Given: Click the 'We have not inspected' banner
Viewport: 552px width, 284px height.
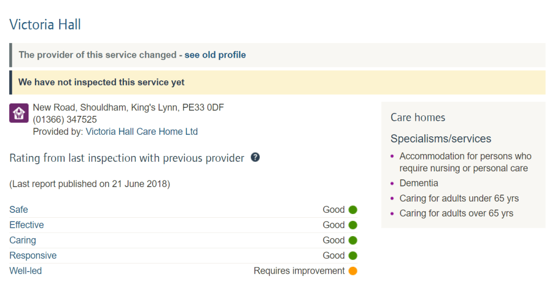Looking at the screenshot, I should click(101, 82).
